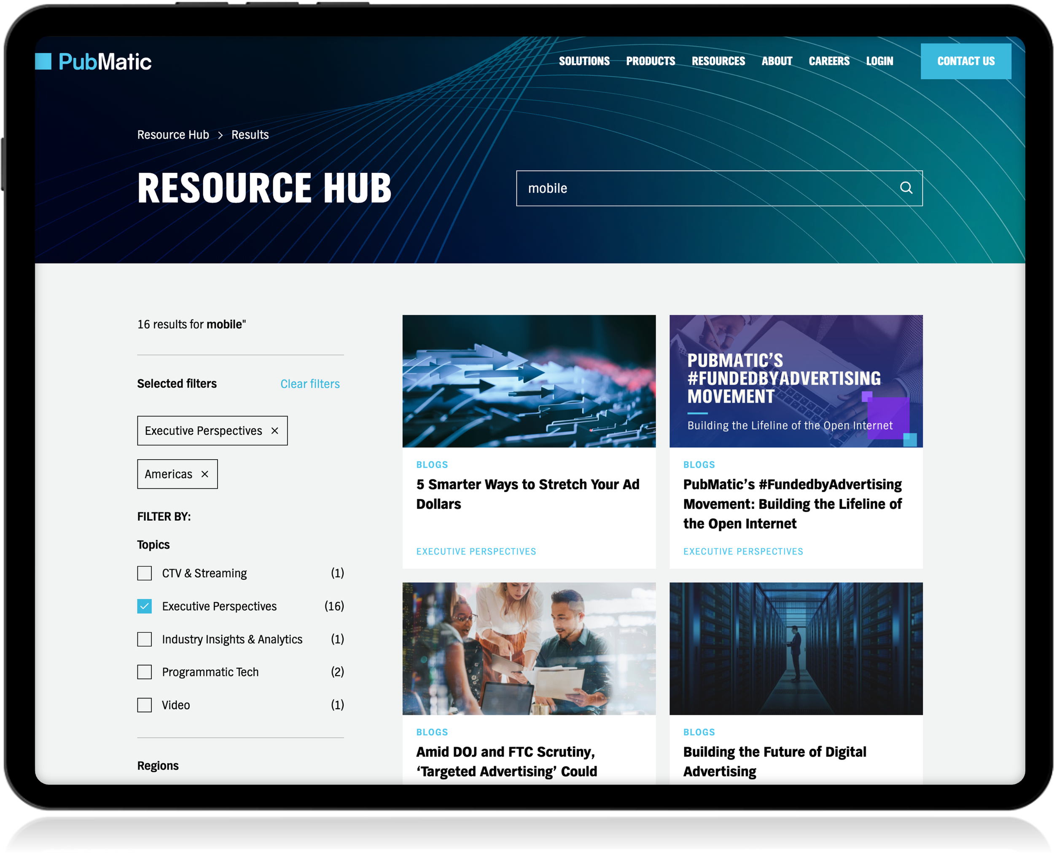The width and height of the screenshot is (1054, 854).
Task: Enable the CTV & Streaming topic filter
Action: tap(144, 573)
